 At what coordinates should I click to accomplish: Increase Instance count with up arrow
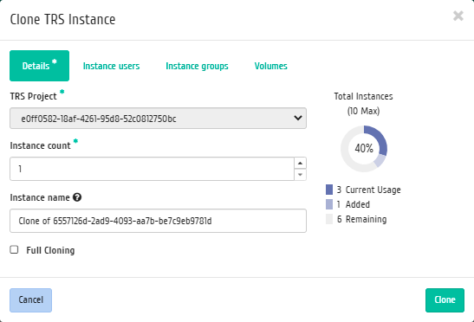(300, 163)
